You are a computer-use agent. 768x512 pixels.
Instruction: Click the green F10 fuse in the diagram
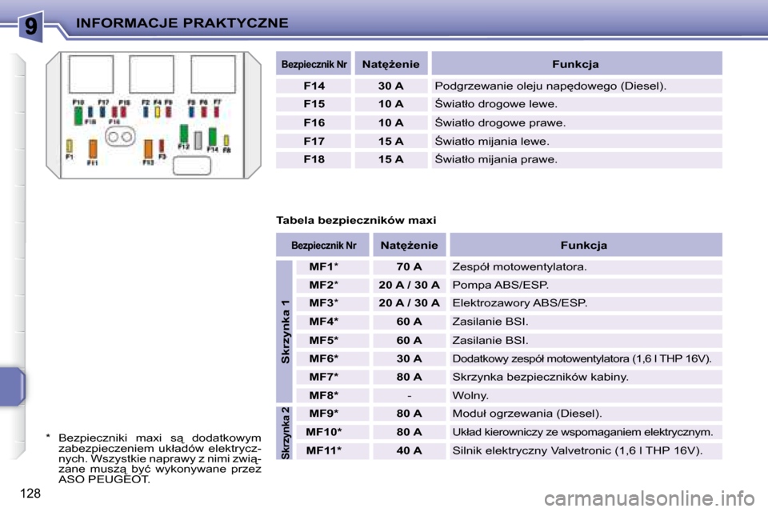pyautogui.click(x=78, y=115)
